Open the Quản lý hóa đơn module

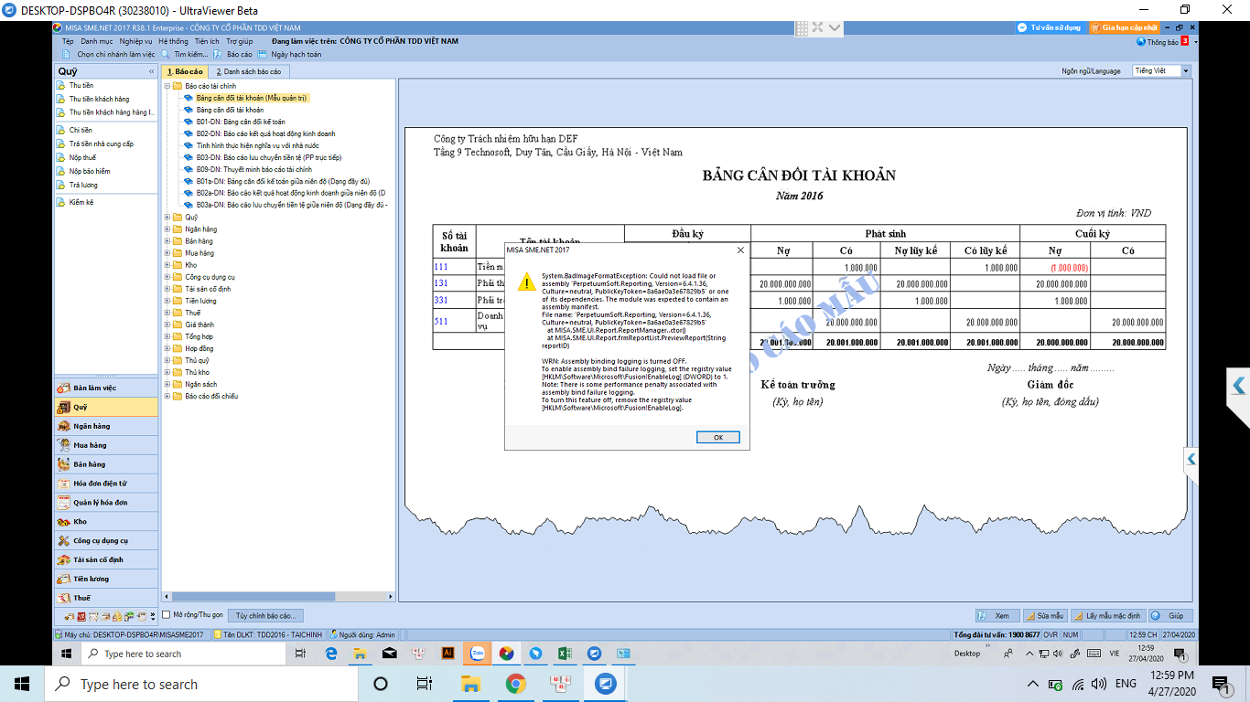tap(106, 503)
